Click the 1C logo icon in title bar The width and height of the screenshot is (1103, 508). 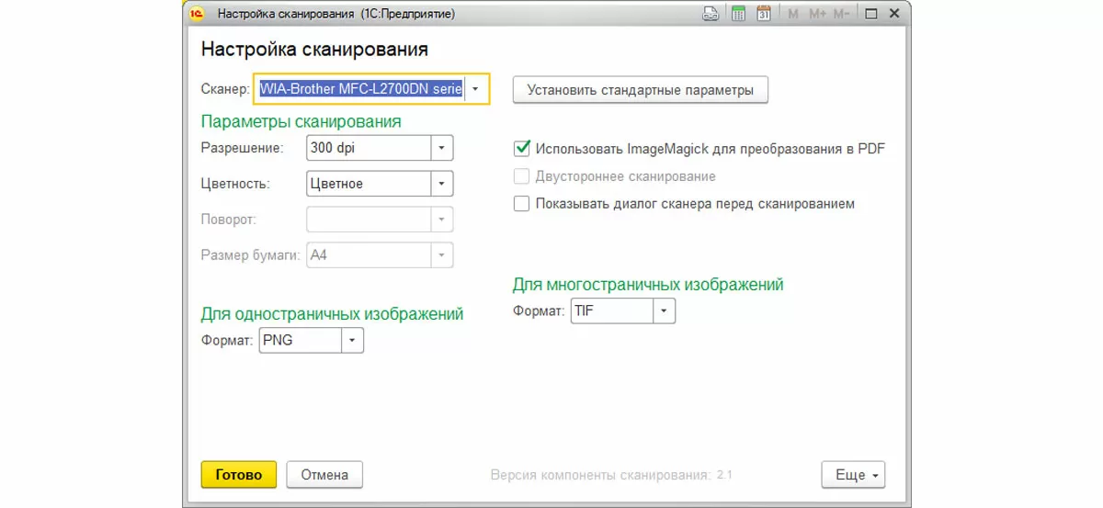[196, 14]
